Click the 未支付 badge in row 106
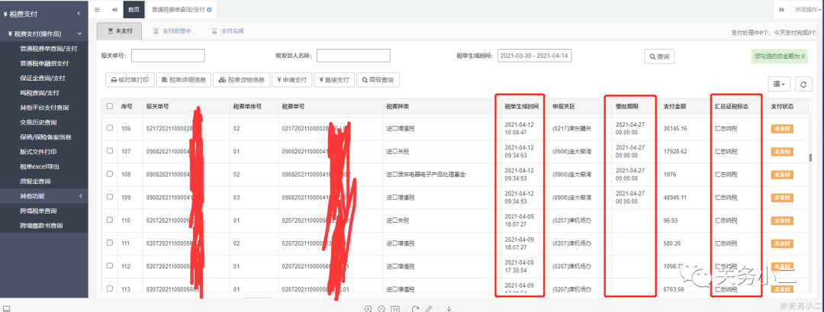Screen dimensions: 824x312 coord(782,128)
